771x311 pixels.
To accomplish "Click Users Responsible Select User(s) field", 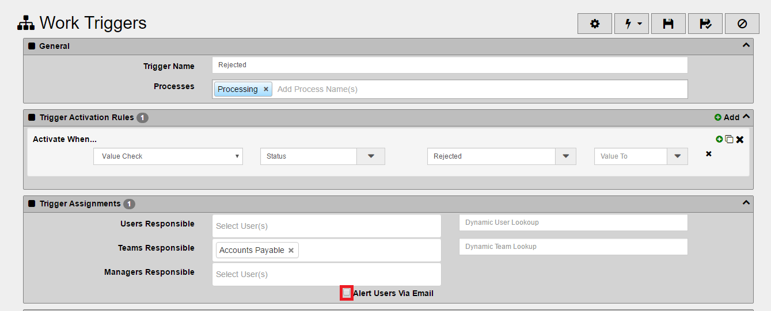I will tap(326, 226).
